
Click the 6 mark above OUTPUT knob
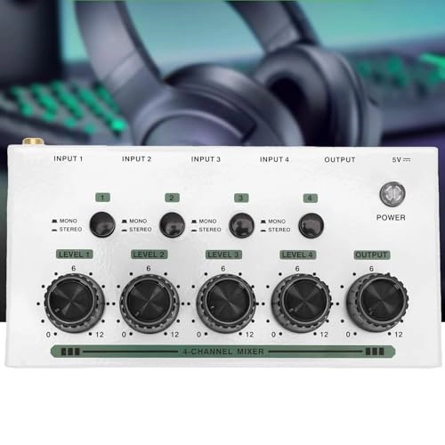pyautogui.click(x=371, y=269)
